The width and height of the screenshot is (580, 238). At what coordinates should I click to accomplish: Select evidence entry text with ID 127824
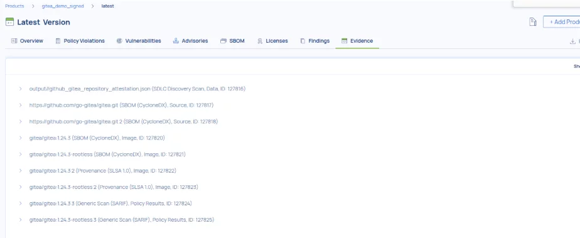110,203
